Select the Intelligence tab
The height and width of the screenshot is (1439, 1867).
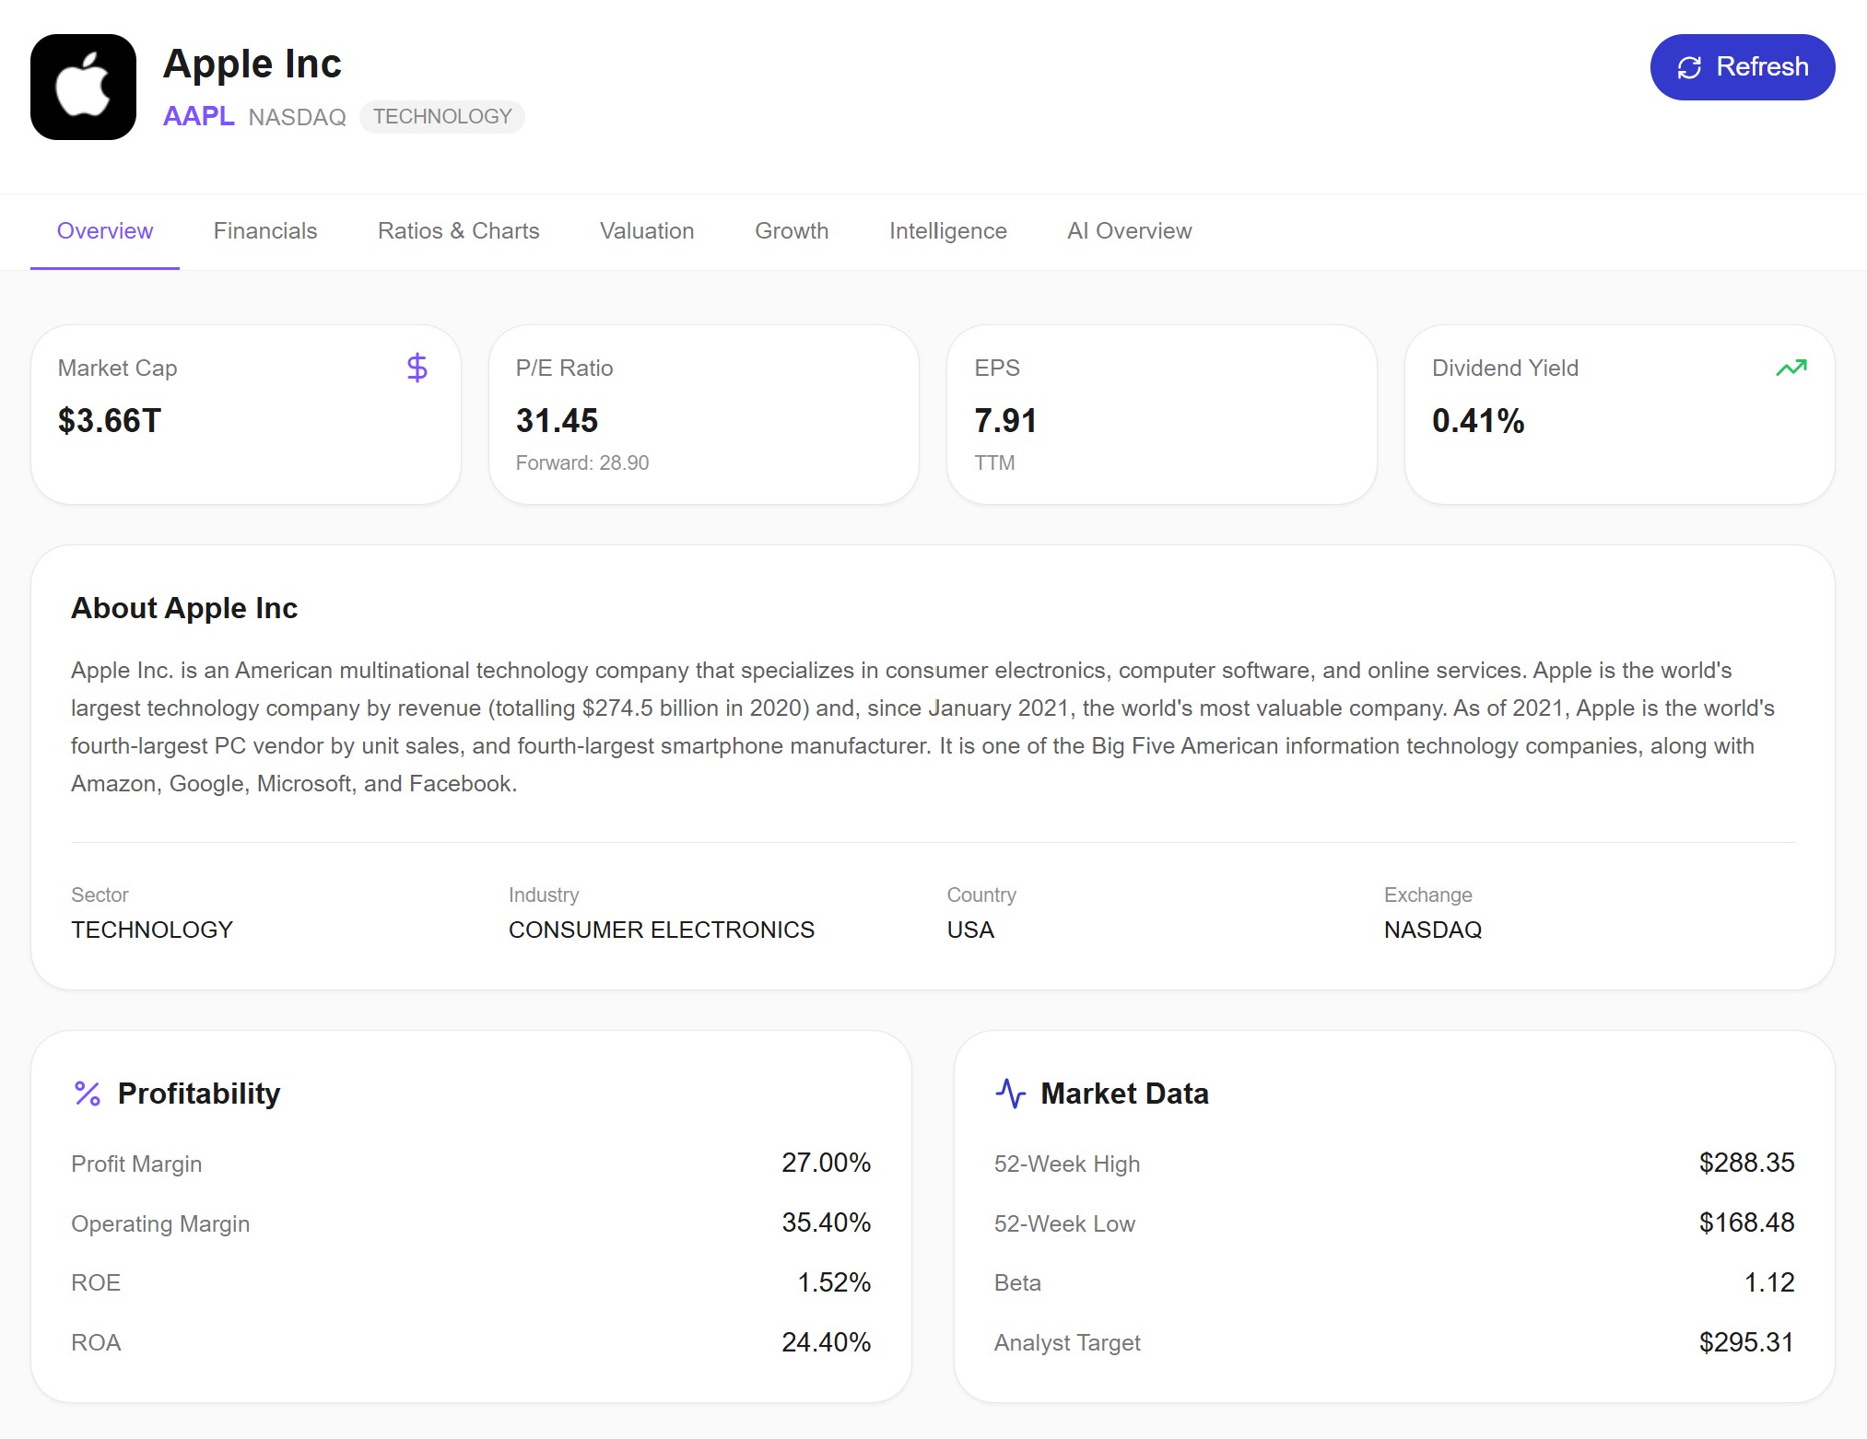[947, 231]
